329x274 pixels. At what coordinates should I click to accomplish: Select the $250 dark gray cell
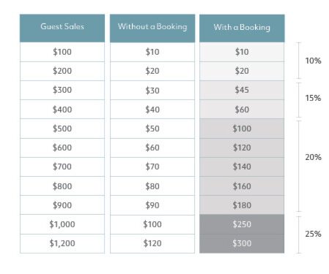pyautogui.click(x=242, y=224)
